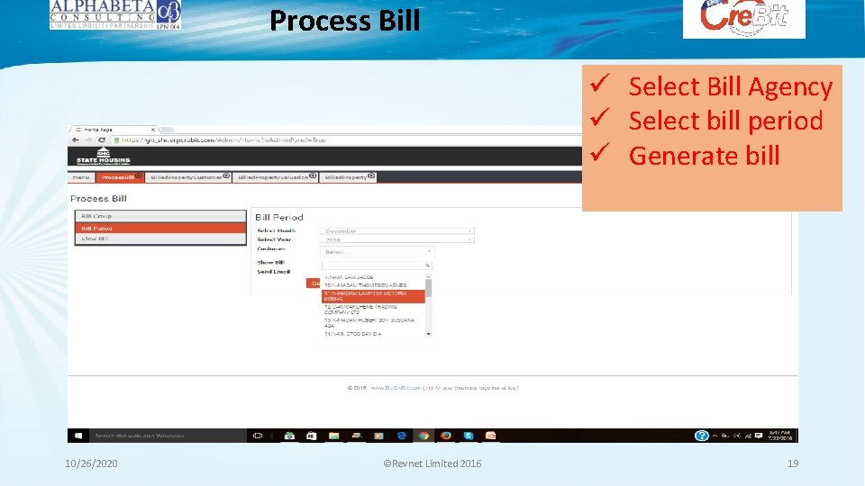Click the Chrome taskbar icon

(x=423, y=436)
